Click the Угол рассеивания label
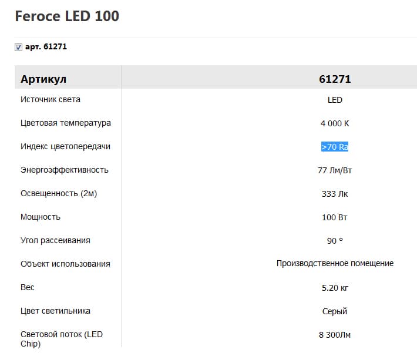Screen dimensions: 417x363 55,240
